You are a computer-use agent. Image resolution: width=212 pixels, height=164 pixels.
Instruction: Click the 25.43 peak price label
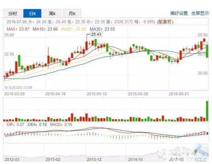pos(96,34)
